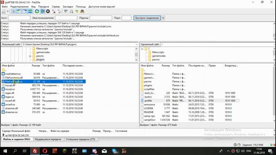Viewport: 276px width, 155px height.
Task: Click the Хост input field
Action: point(19,18)
